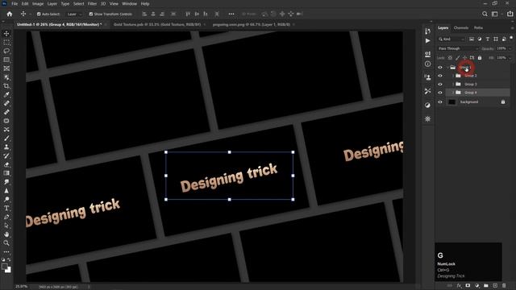516x290 pixels.
Task: Hide the Background layer visibility
Action: click(440, 102)
